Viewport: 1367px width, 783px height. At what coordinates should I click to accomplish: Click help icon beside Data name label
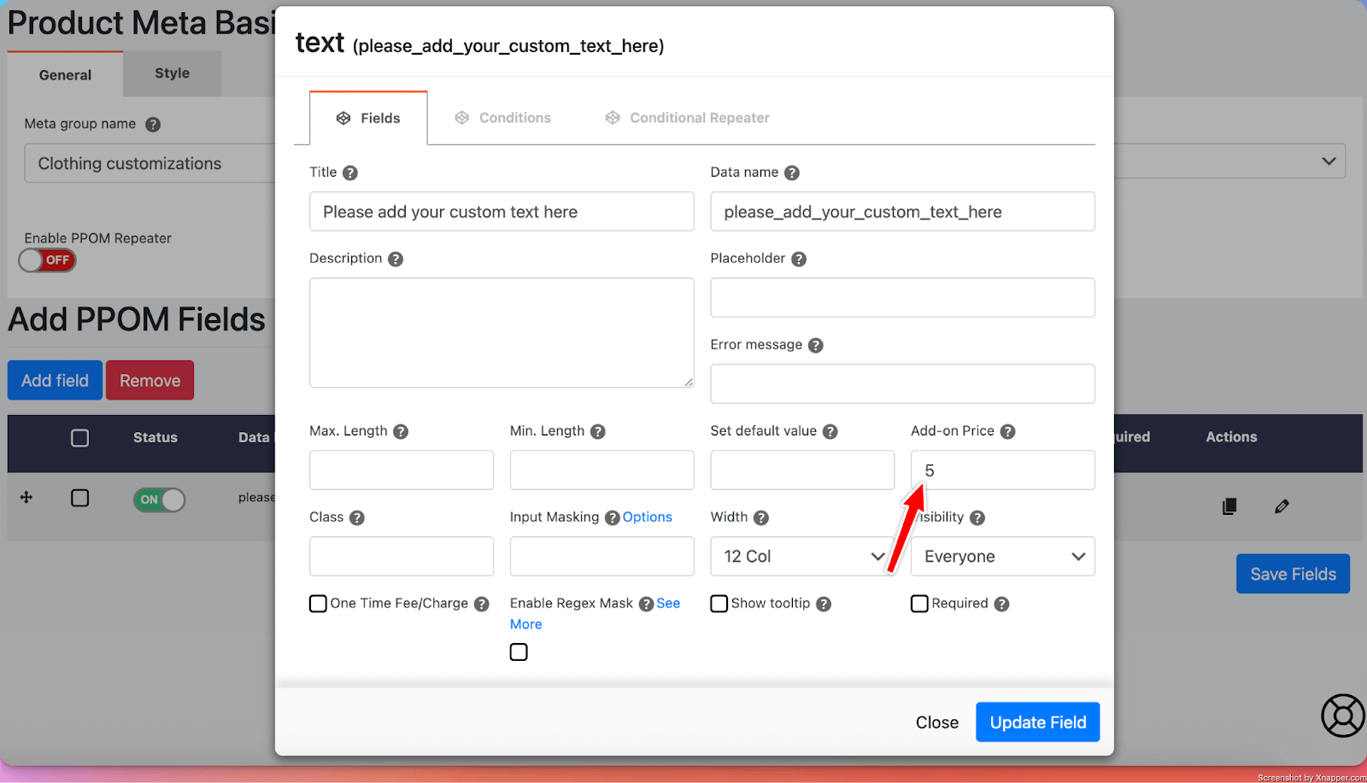pos(792,173)
